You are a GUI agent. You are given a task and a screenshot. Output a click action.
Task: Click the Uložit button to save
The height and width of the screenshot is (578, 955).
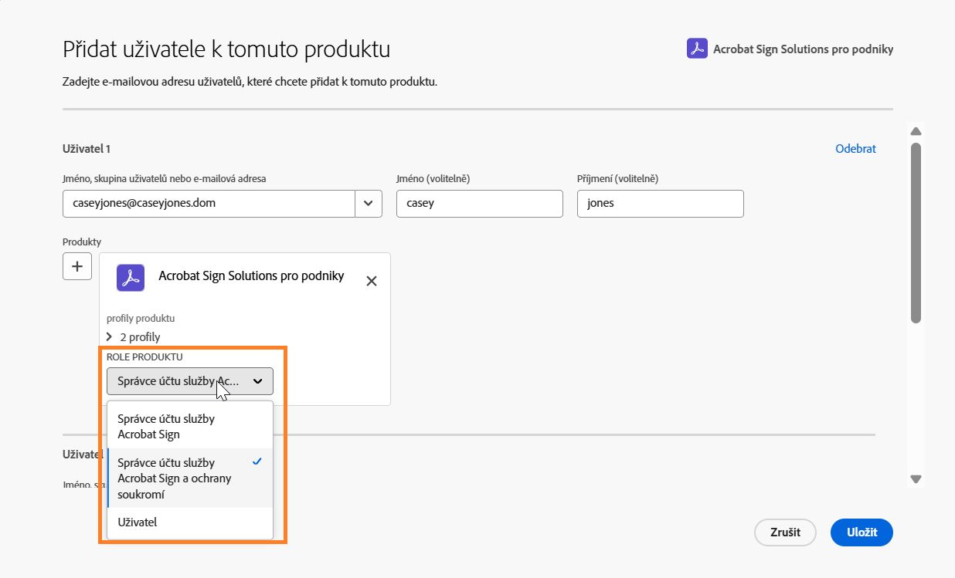coord(861,532)
